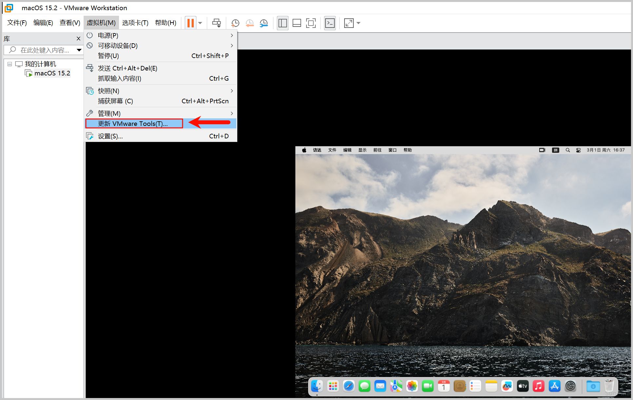Choose 设置(S)... from the menu
The height and width of the screenshot is (400, 633).
point(110,136)
